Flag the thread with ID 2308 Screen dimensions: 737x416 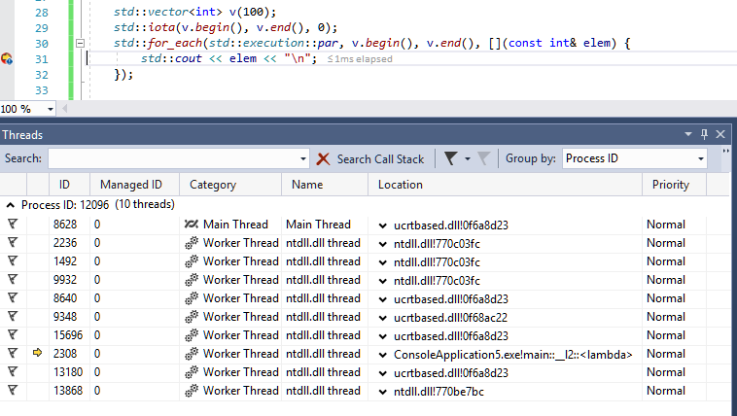[13, 354]
